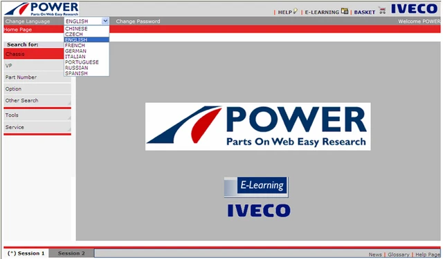Click Change Password link
Viewport: 443px width, 259px height.
138,21
